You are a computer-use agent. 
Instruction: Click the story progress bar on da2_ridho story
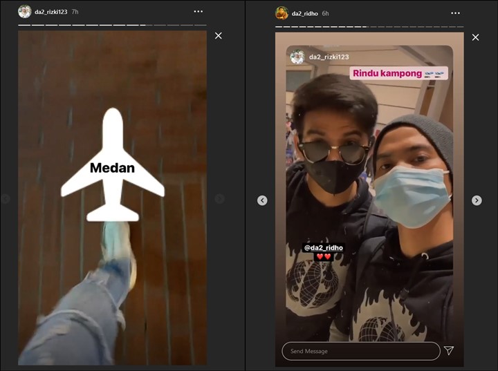(x=369, y=27)
